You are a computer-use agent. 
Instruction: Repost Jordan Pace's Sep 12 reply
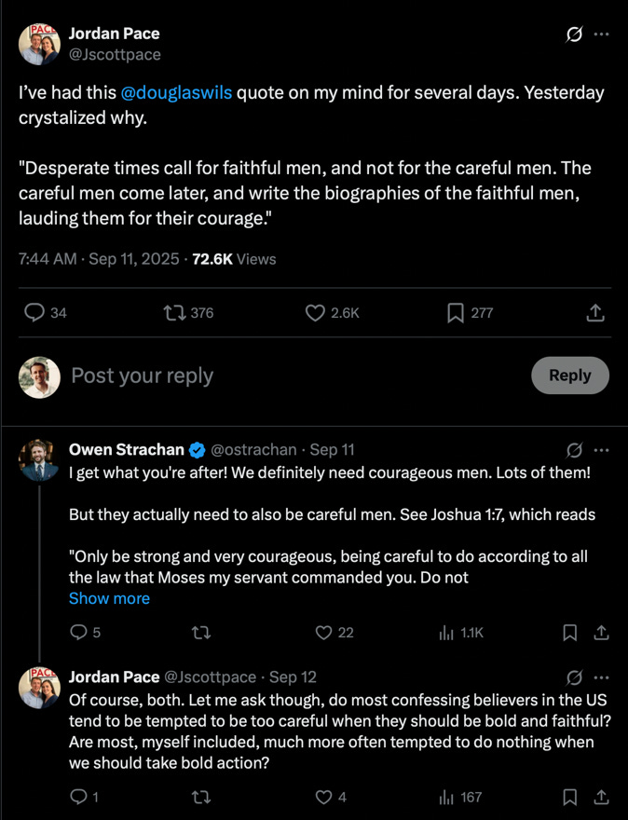[x=199, y=797]
